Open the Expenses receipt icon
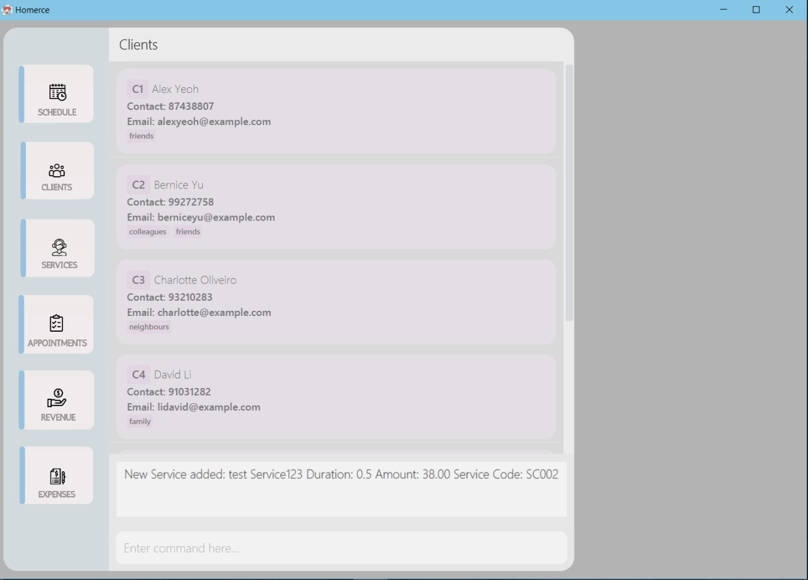 click(x=57, y=476)
